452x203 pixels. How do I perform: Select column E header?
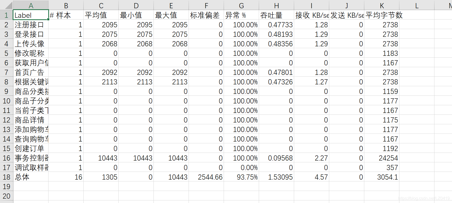pyautogui.click(x=171, y=5)
